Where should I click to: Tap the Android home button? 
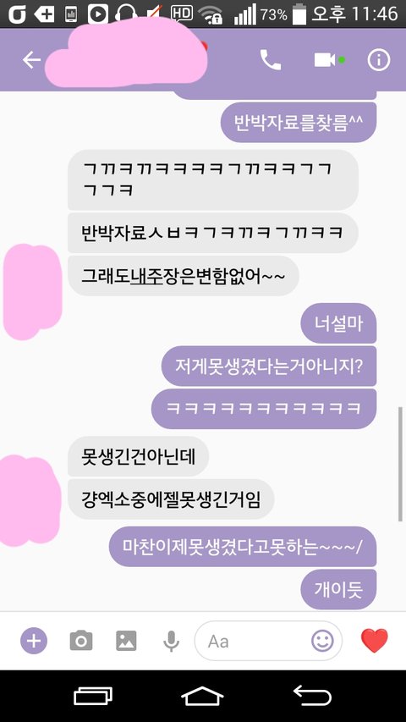click(202, 696)
